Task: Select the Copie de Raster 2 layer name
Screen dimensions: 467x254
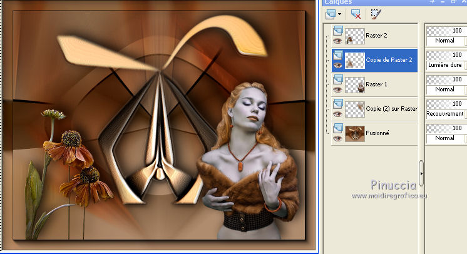Action: tap(389, 60)
